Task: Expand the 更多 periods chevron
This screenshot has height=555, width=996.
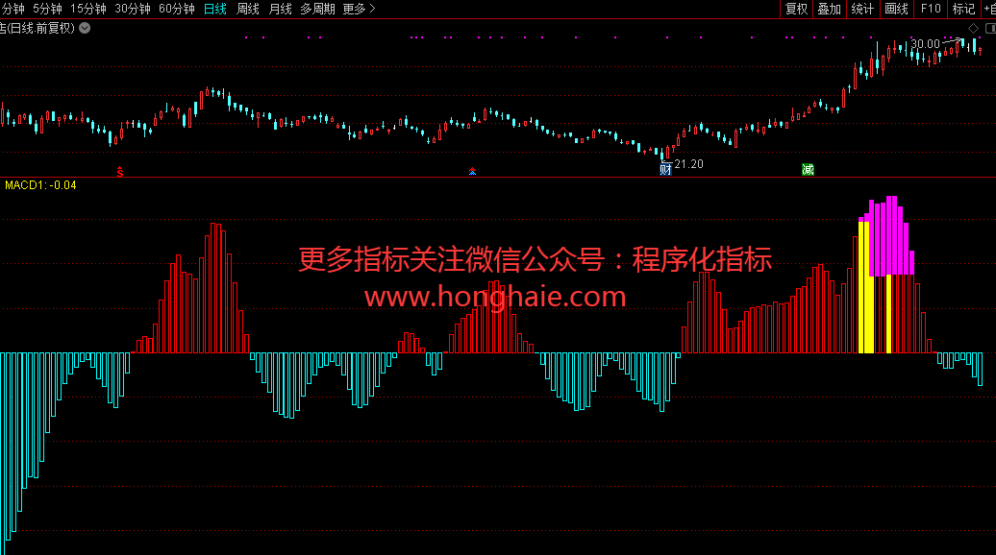Action: (x=359, y=9)
